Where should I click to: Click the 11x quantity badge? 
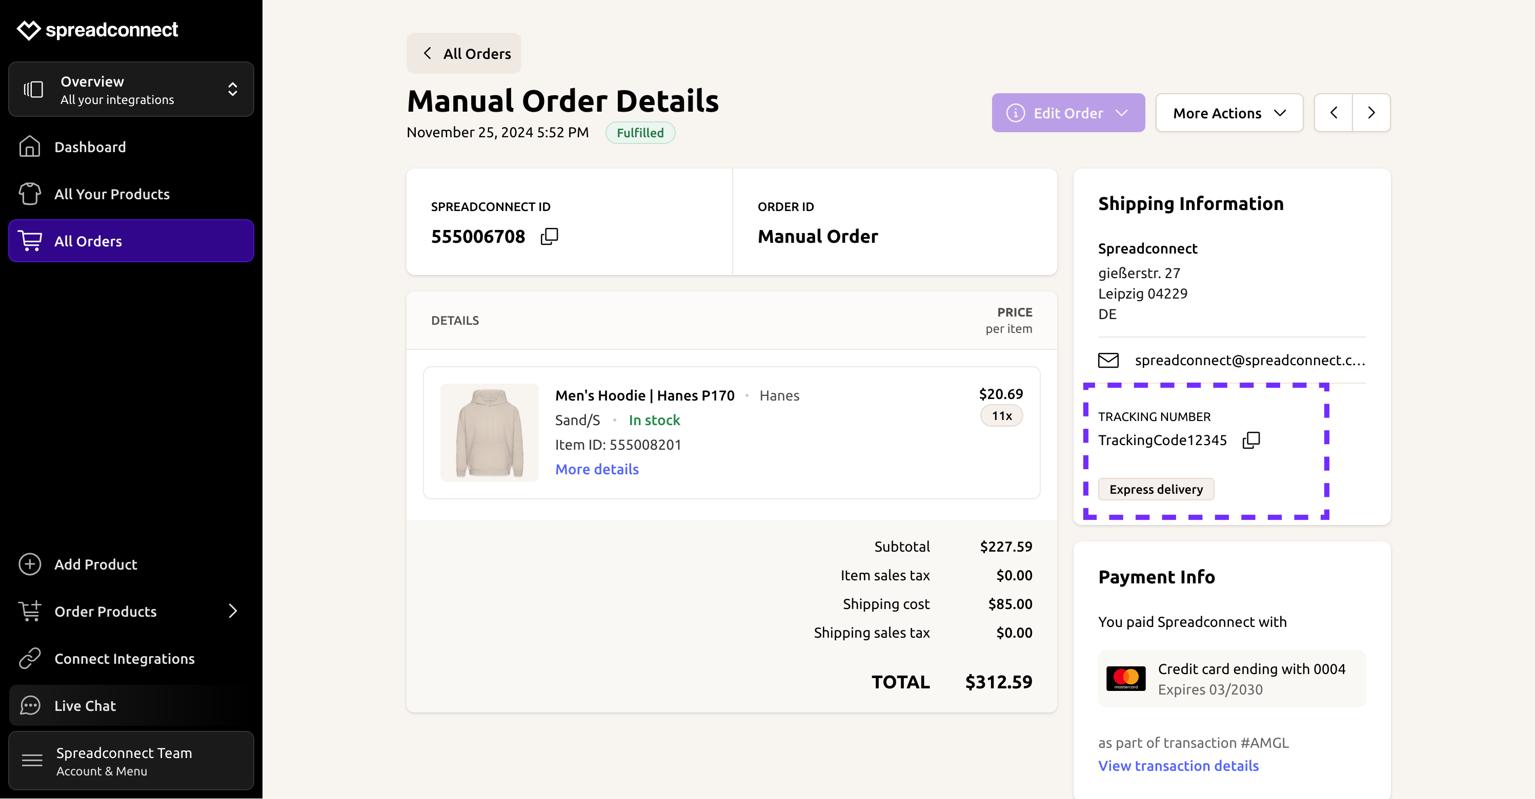coord(1001,415)
